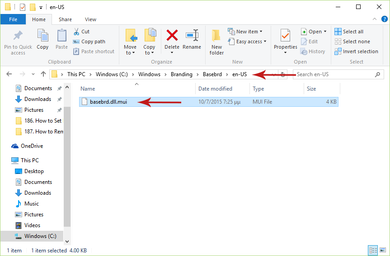Click the Pin to Quick access icon
Image resolution: width=390 pixels, height=256 pixels.
coord(18,36)
